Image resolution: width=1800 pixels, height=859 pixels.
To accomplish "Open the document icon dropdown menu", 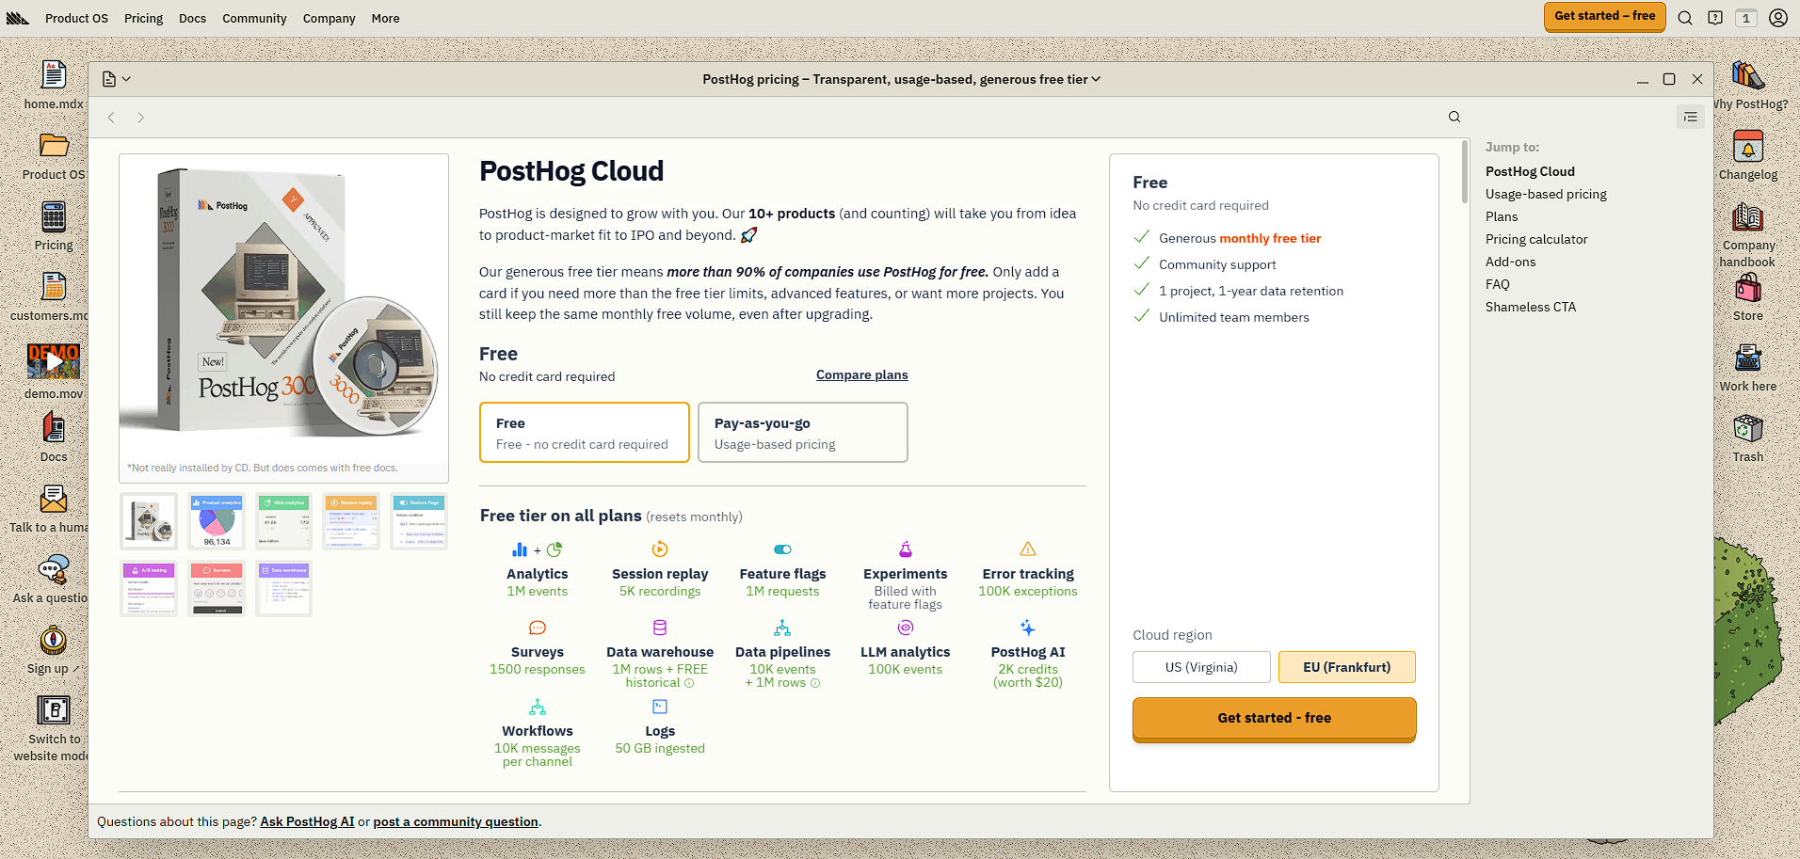I will pyautogui.click(x=116, y=79).
